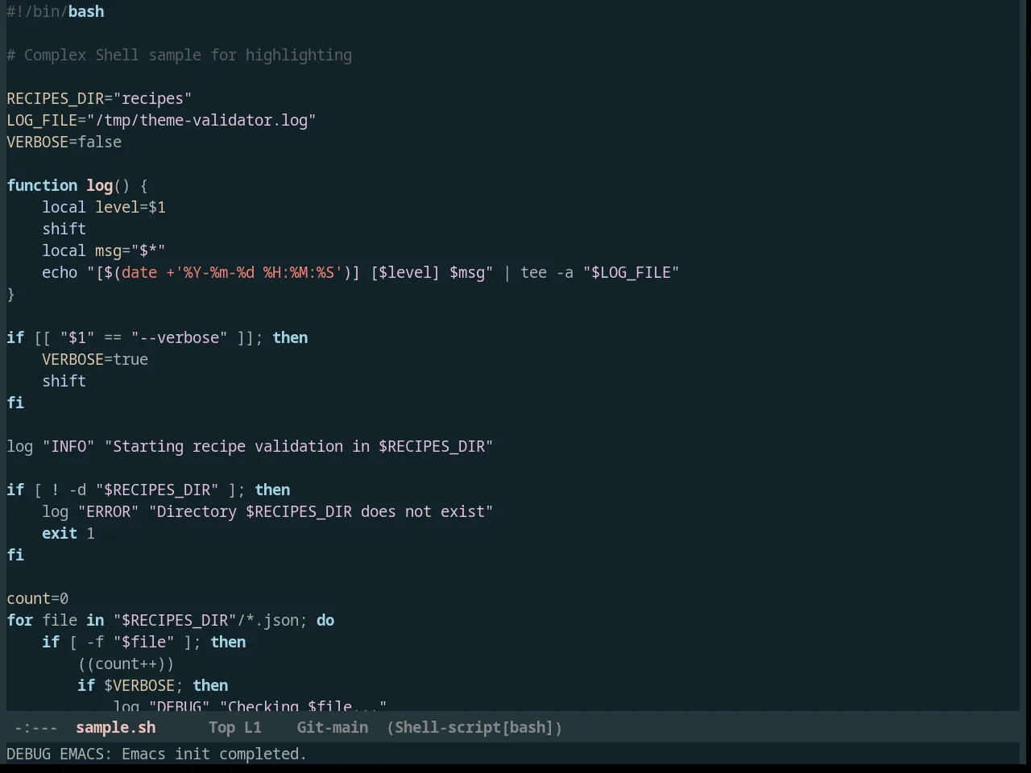This screenshot has height=773, width=1031.
Task: Click the Git-main version control indicator
Action: click(x=333, y=727)
